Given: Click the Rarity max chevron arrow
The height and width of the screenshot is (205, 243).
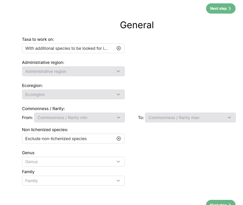Looking at the screenshot, I should tap(229, 118).
